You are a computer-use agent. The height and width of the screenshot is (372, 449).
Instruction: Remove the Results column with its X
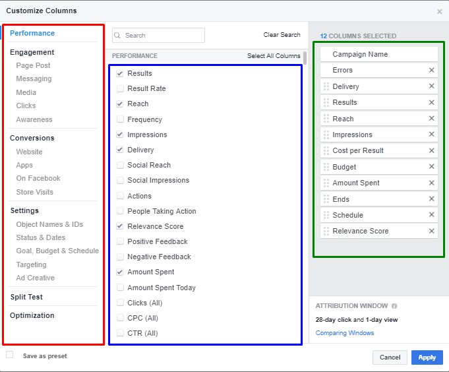432,102
